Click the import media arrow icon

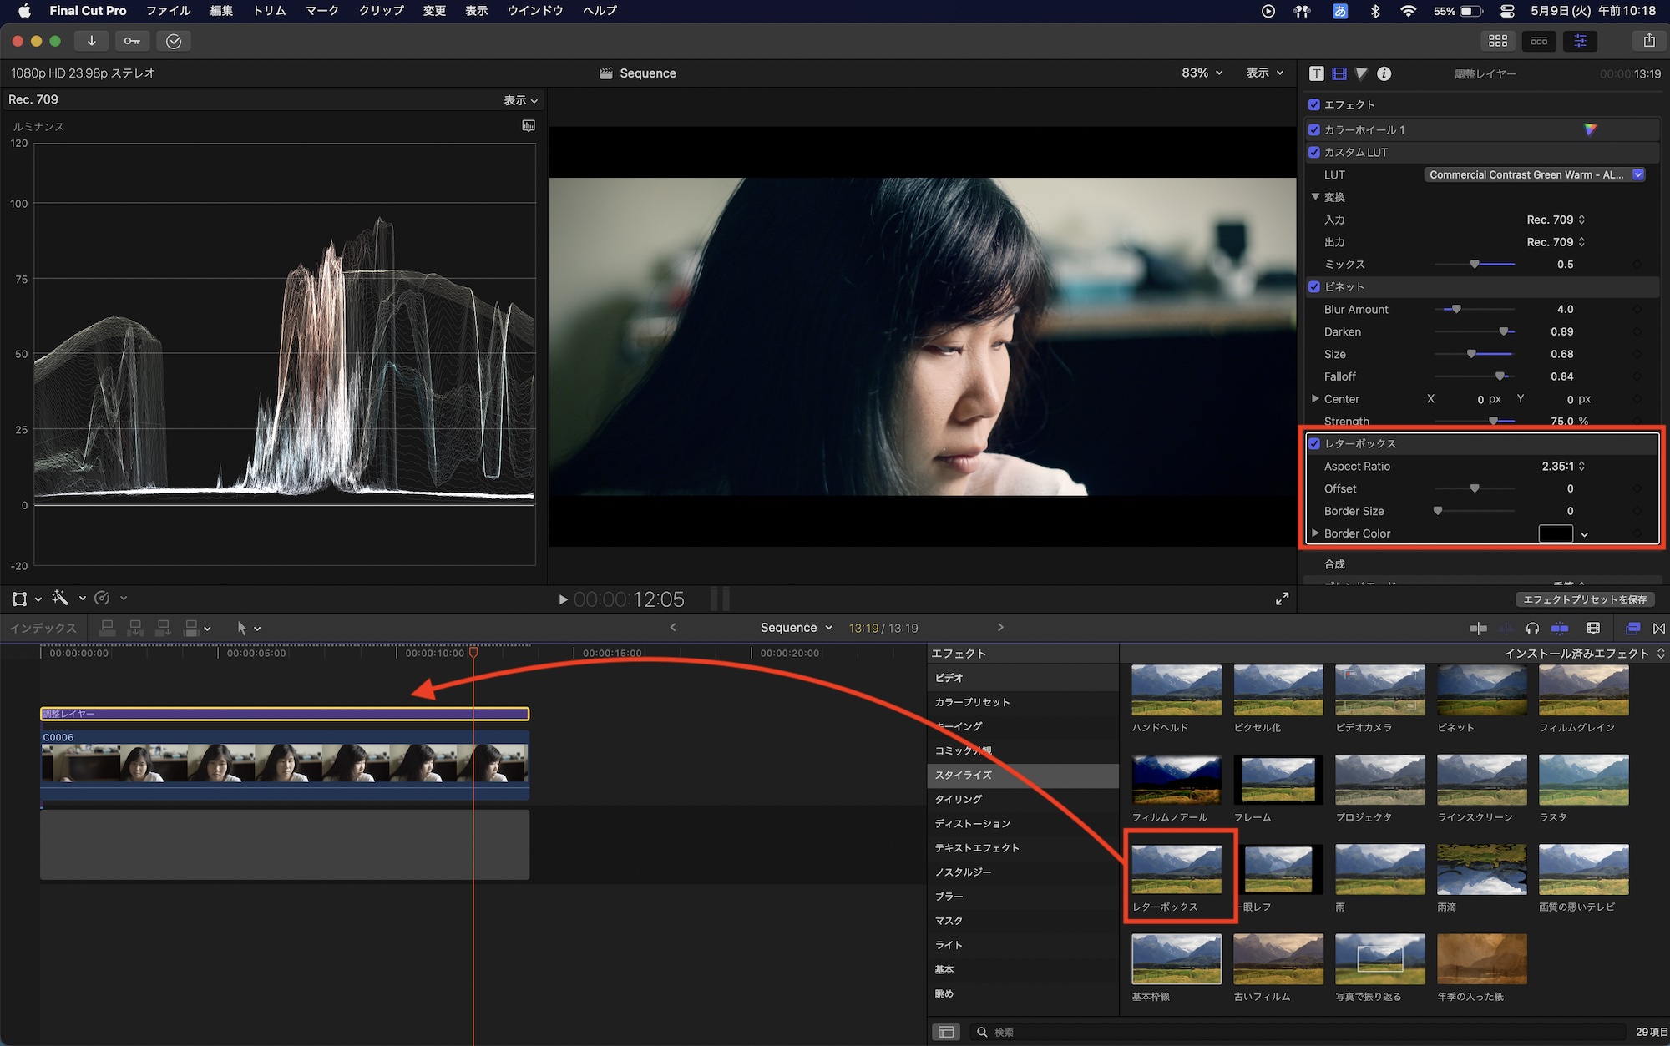pyautogui.click(x=91, y=41)
